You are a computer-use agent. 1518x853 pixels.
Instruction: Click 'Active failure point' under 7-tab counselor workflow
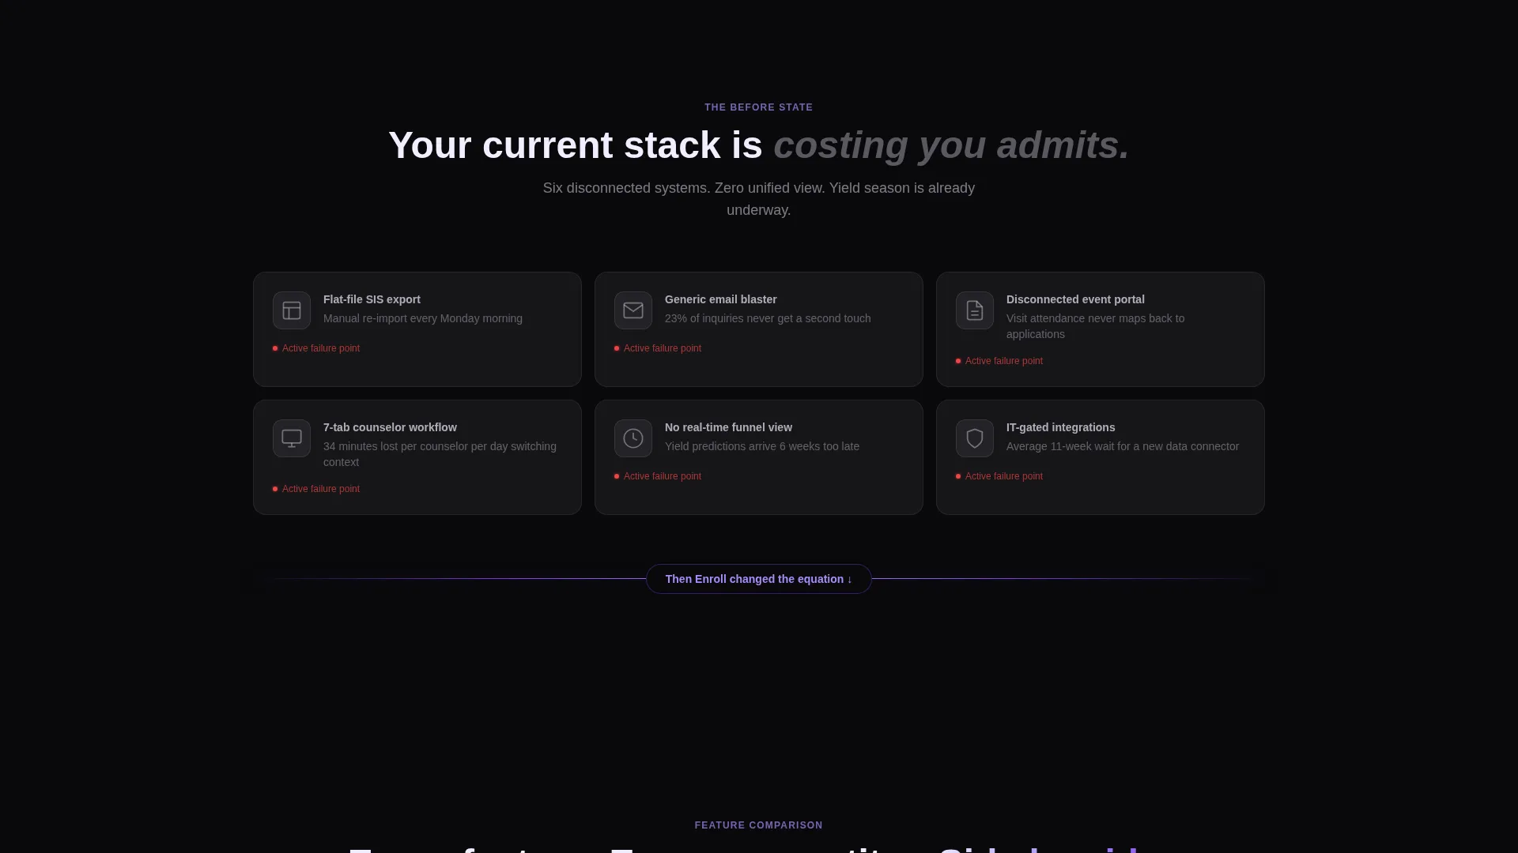[x=321, y=489]
